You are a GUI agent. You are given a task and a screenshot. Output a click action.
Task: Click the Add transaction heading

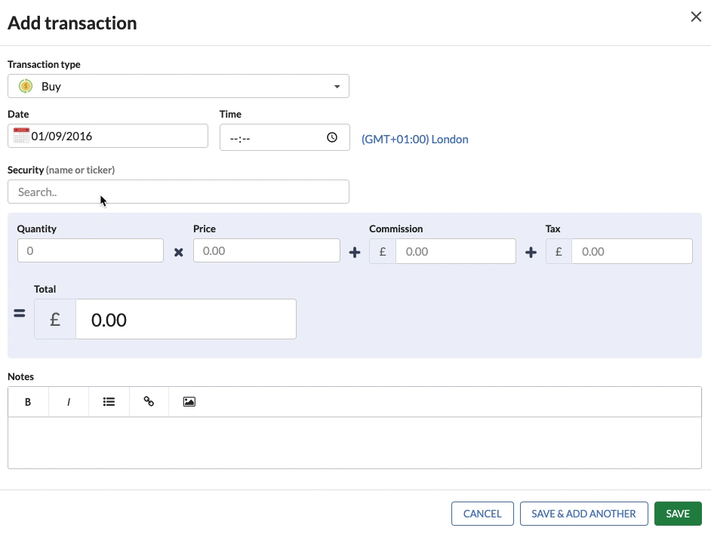point(72,23)
